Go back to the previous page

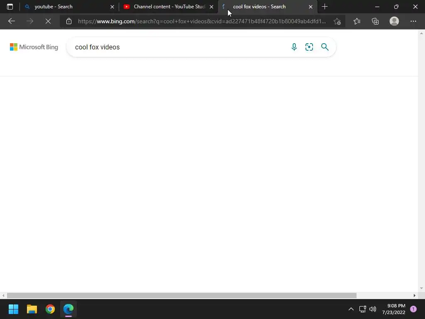pos(11,21)
